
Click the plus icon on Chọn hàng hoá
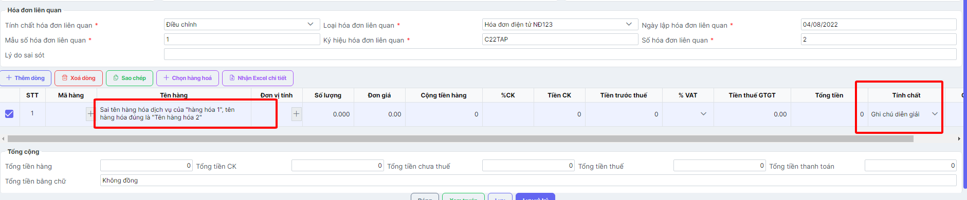(166, 78)
